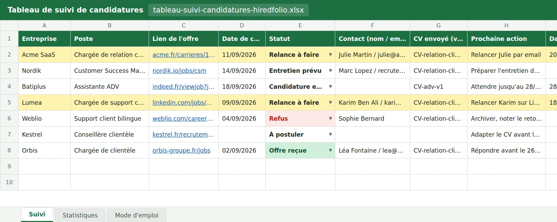Screen dimensions: 557x222
Task: Select the Contact (nom / em... header cell
Action: click(372, 39)
